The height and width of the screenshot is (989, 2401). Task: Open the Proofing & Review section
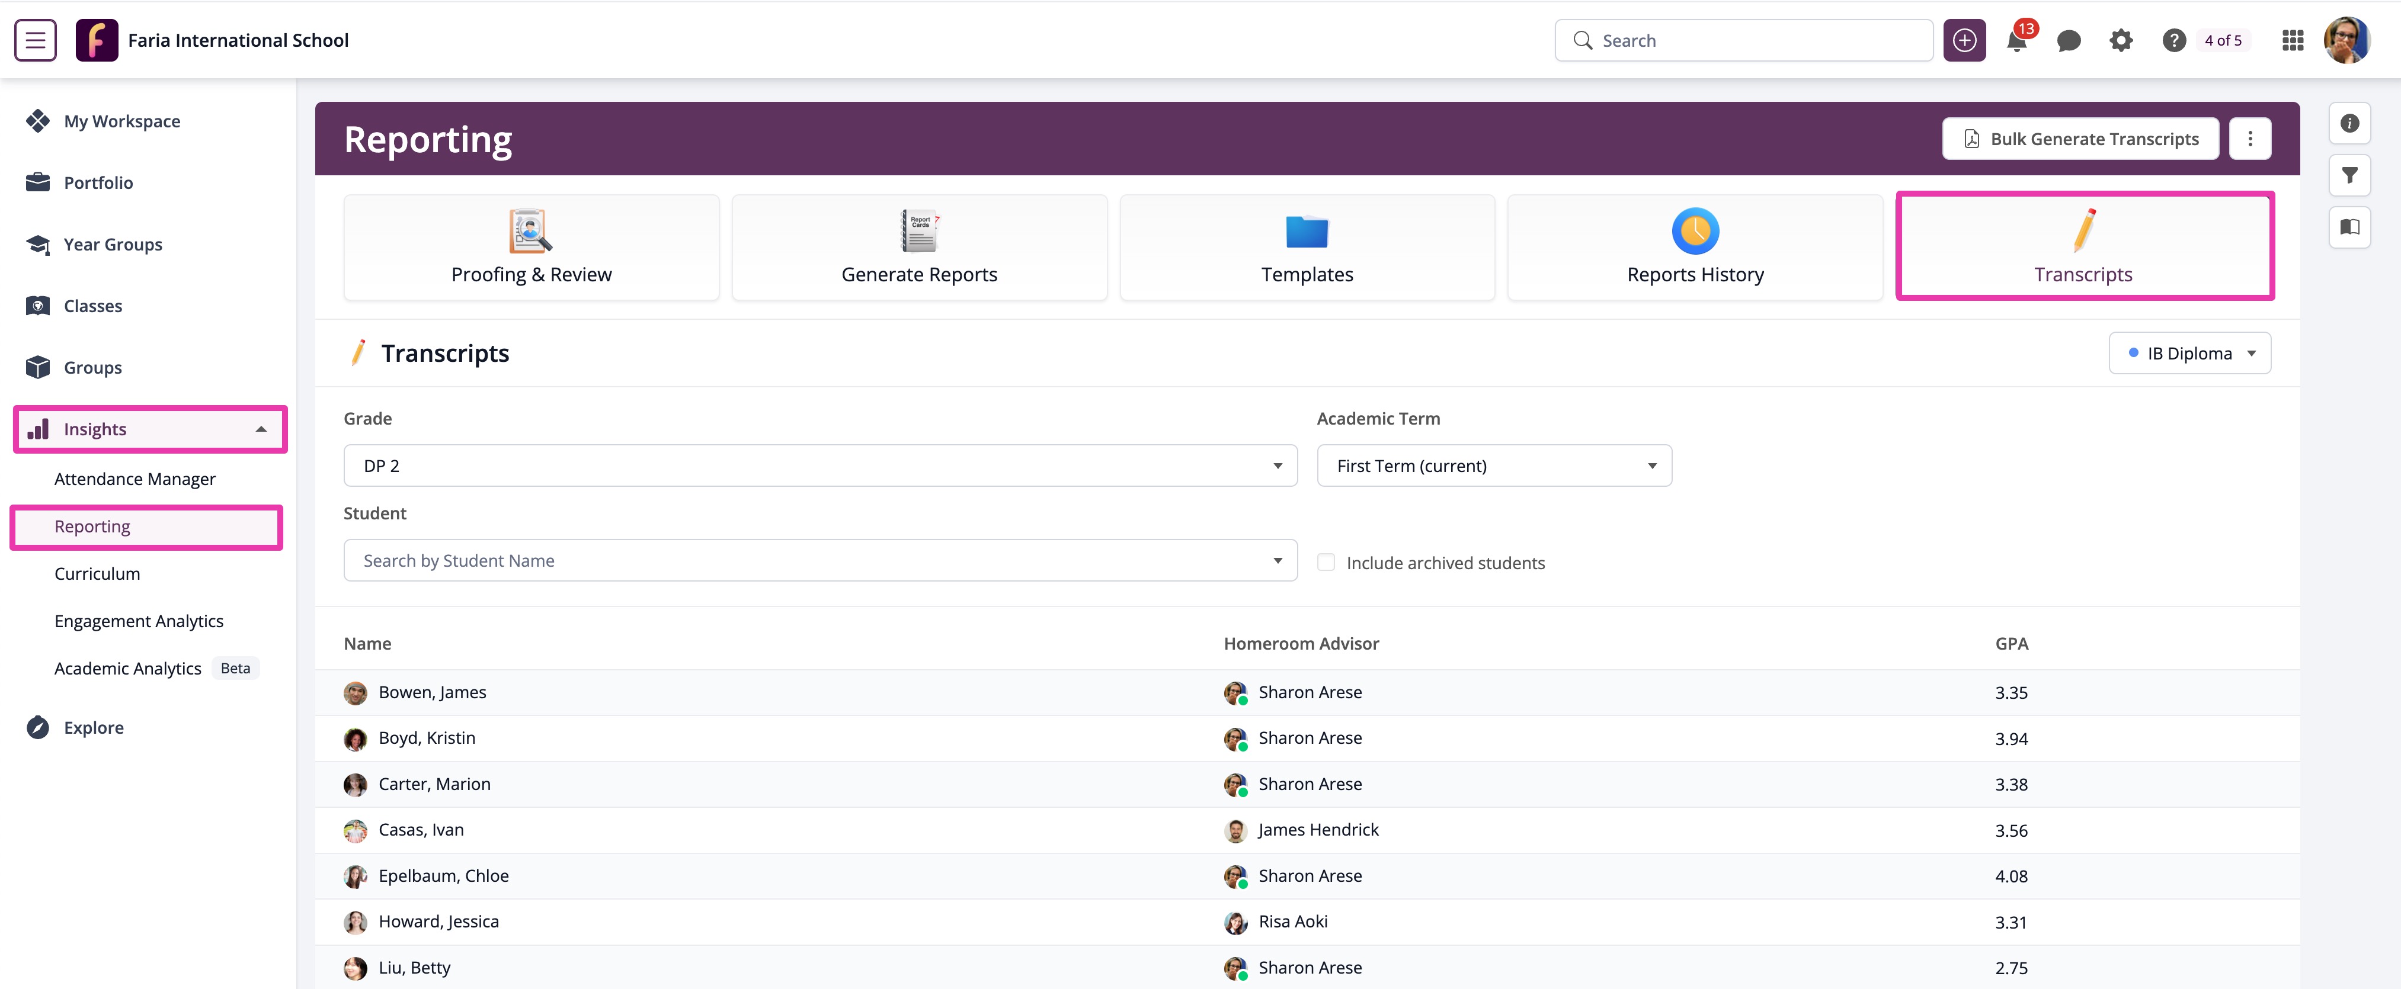530,247
